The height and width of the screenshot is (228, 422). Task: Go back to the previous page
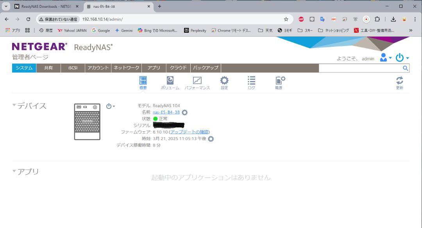point(7,19)
